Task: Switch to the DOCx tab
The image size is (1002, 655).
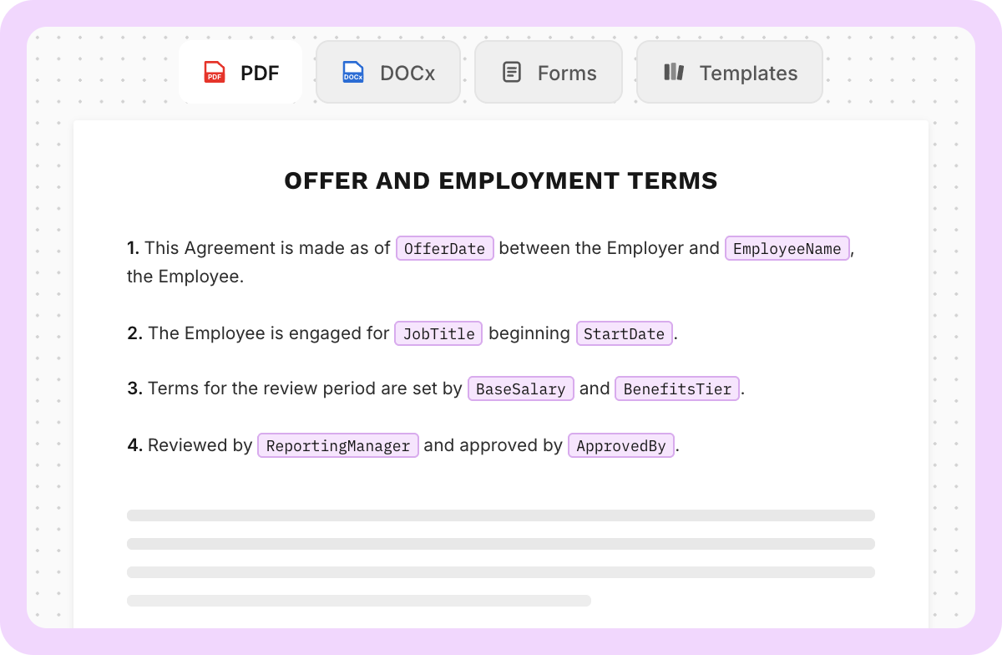Action: pos(388,73)
